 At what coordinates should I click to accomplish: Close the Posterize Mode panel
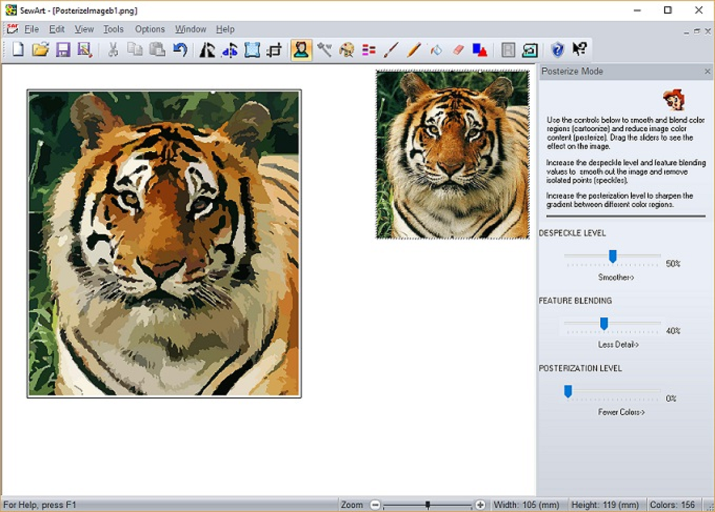point(708,71)
